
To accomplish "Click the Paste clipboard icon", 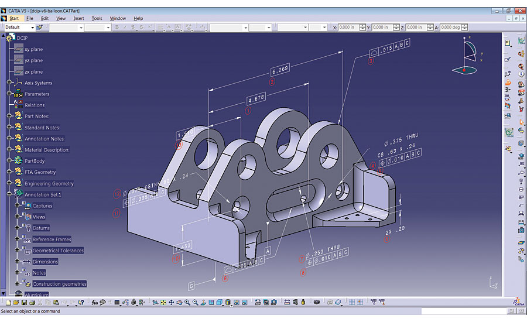I will pyautogui.click(x=56, y=302).
